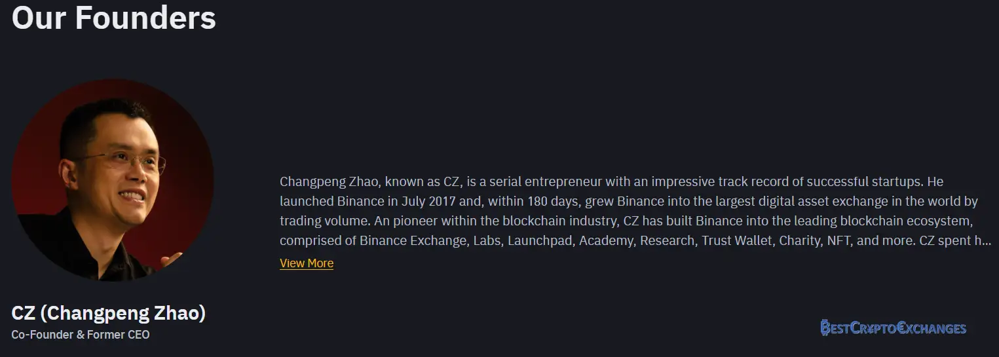Select the "Our Founders" heading
Screen dimensions: 999x357
pyautogui.click(x=114, y=18)
